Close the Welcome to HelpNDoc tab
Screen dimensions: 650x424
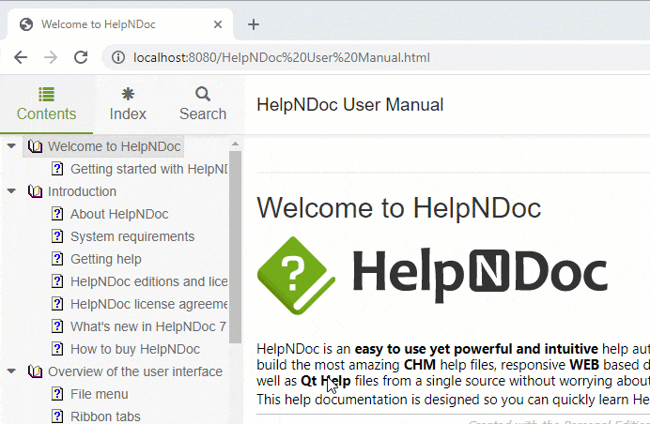218,24
